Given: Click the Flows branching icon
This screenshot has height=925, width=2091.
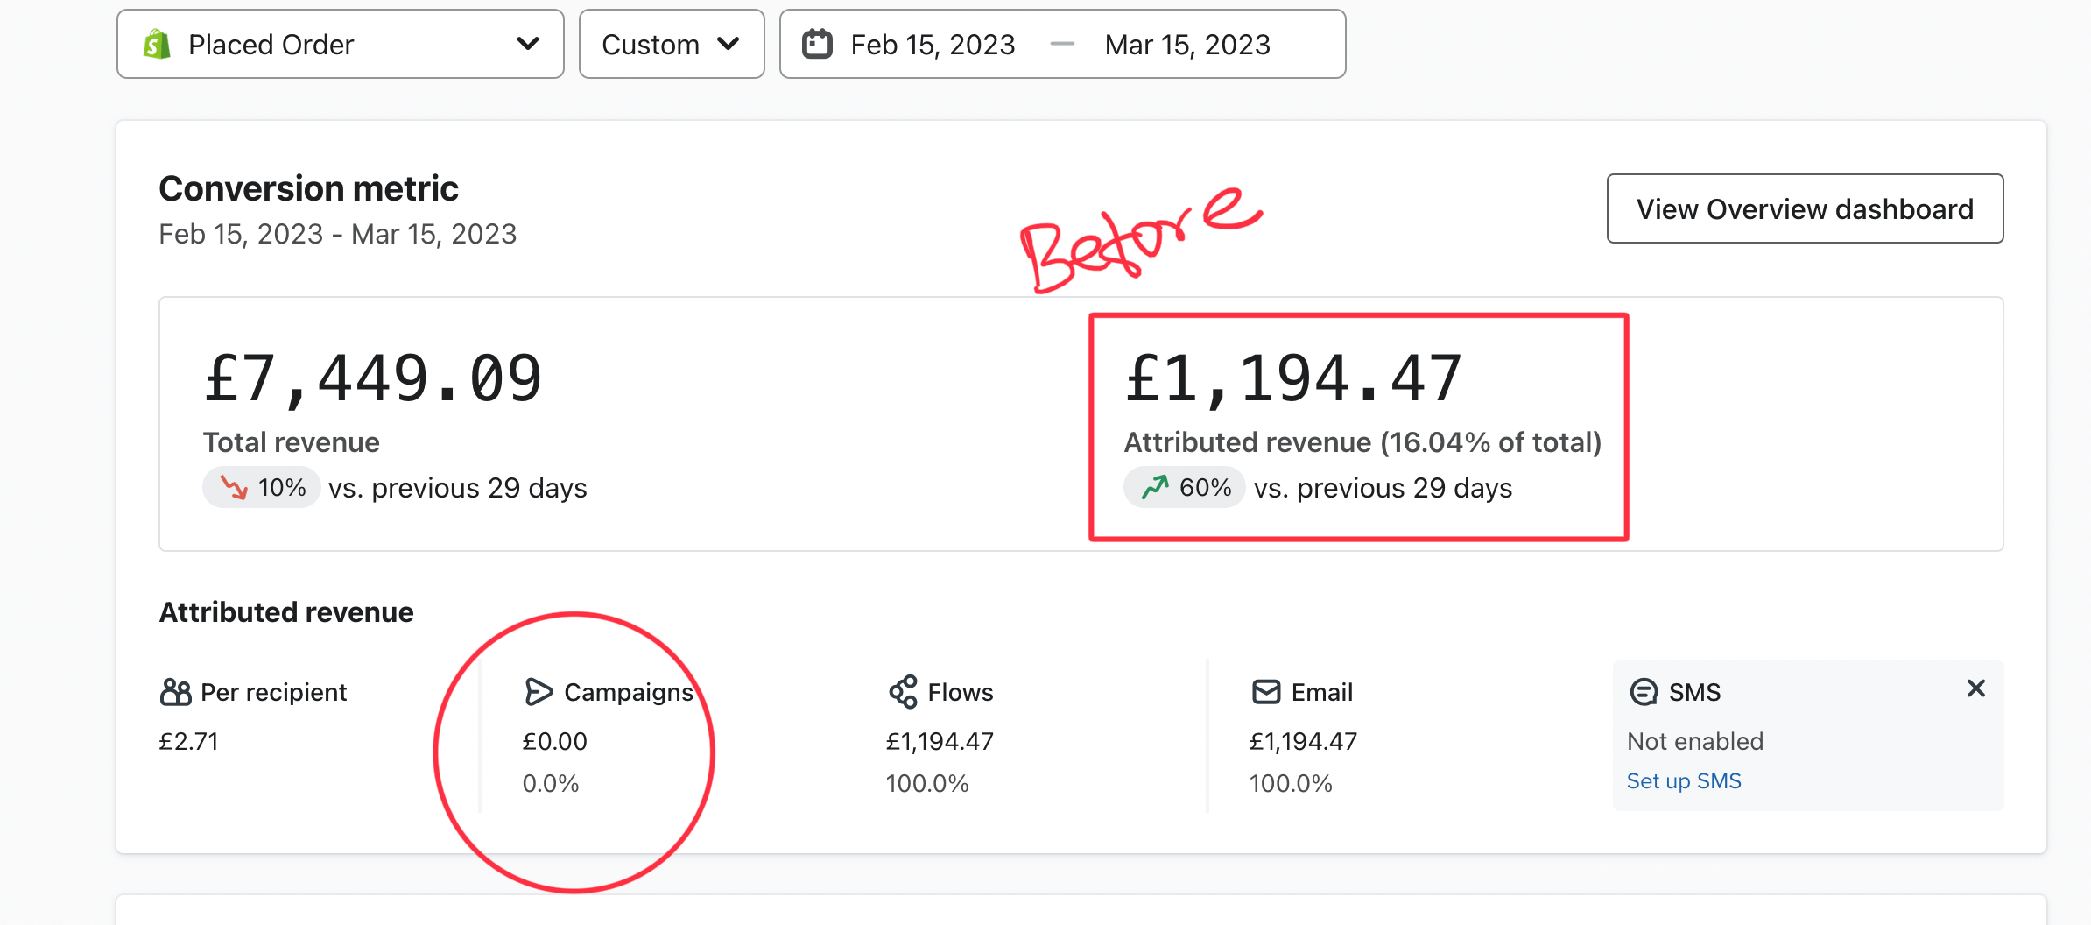Looking at the screenshot, I should point(903,692).
